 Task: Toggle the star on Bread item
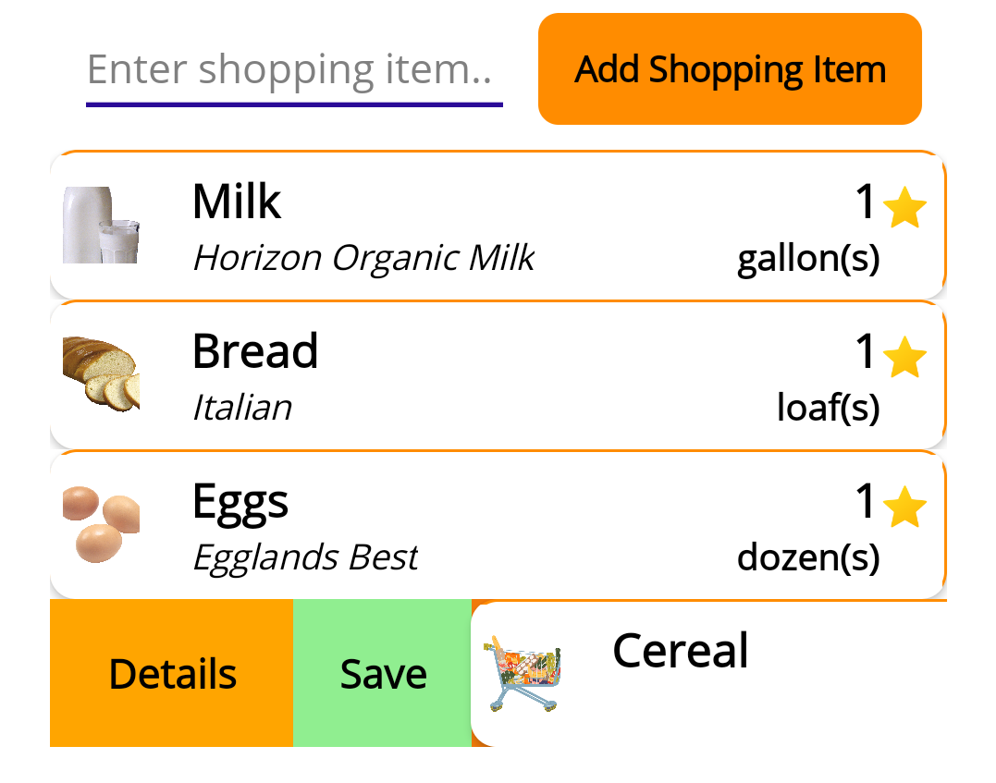pyautogui.click(x=904, y=357)
